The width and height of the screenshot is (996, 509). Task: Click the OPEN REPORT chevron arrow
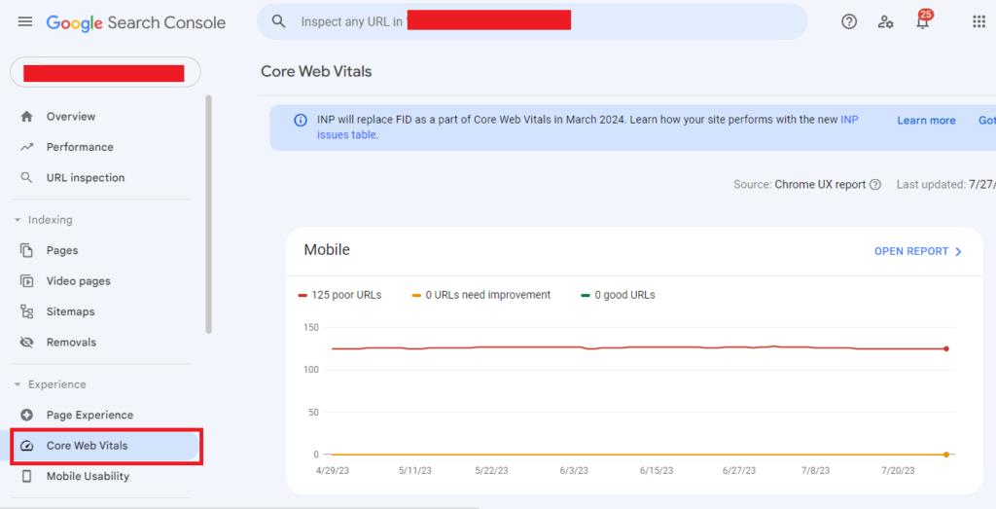958,252
